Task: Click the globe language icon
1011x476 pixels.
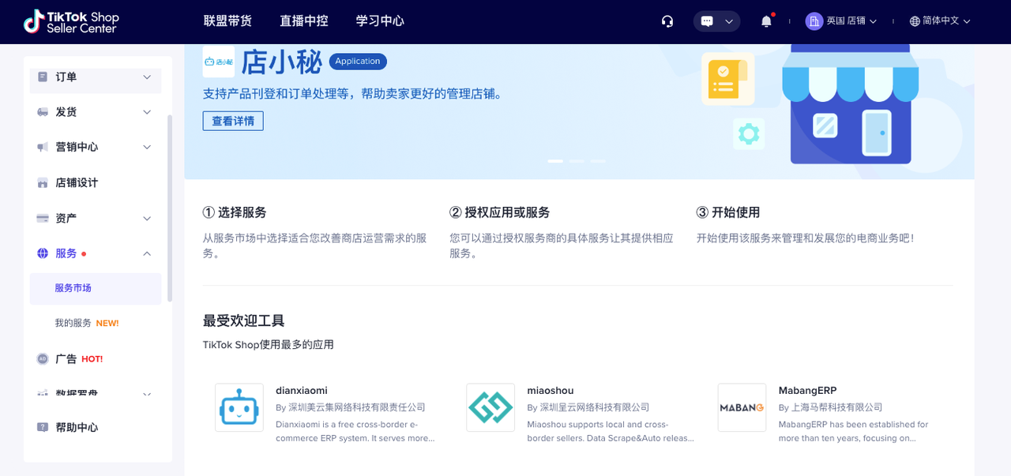Action: click(x=915, y=21)
